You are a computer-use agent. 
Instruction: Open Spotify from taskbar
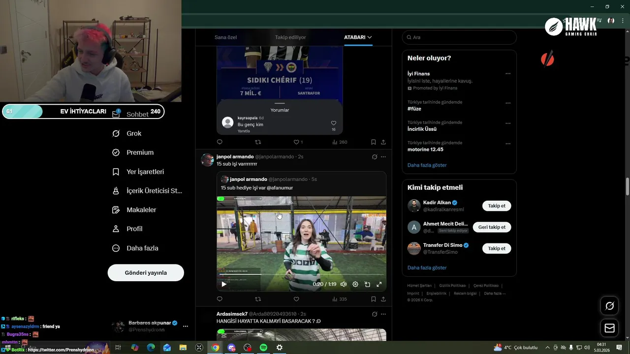(x=263, y=348)
